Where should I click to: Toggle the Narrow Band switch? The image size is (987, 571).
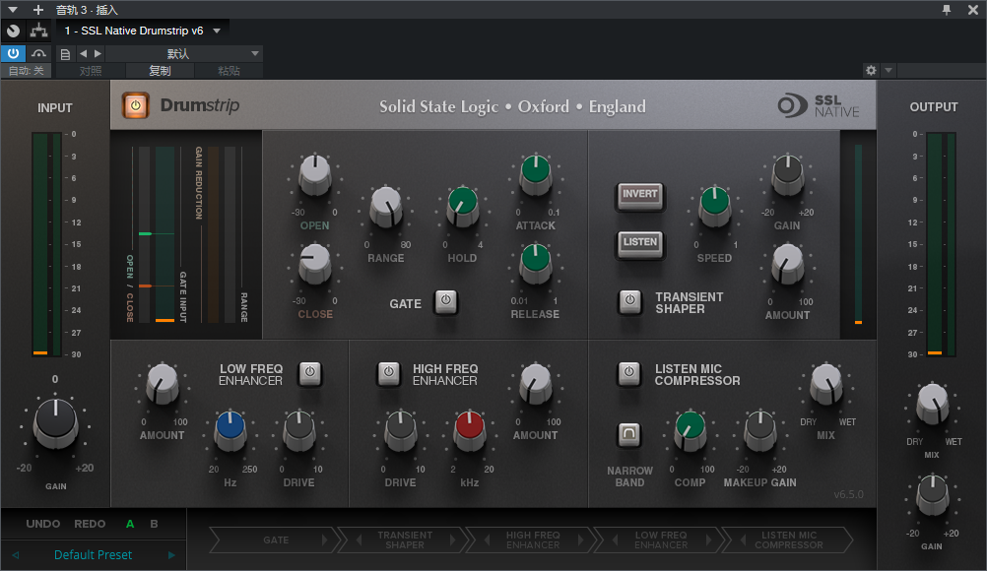(x=628, y=433)
